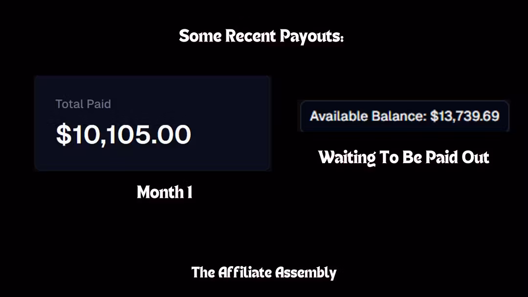Click the word Assembly at the bottom

coord(306,273)
